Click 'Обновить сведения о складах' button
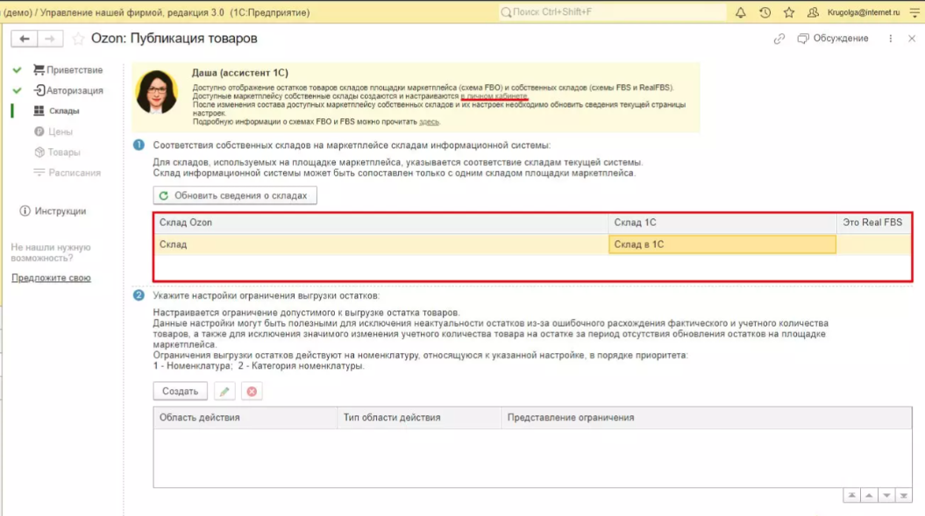 (x=235, y=195)
